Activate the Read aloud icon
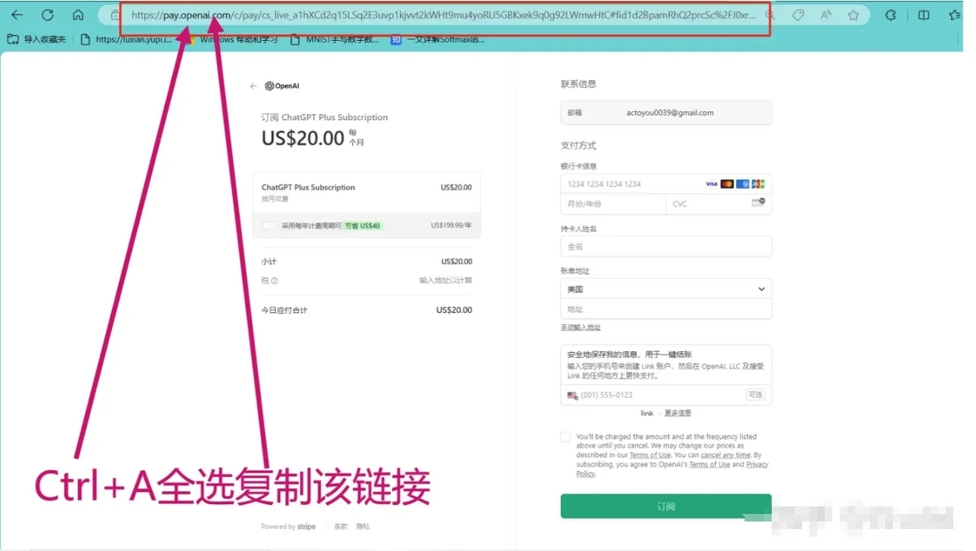Image resolution: width=976 pixels, height=551 pixels. click(x=825, y=15)
